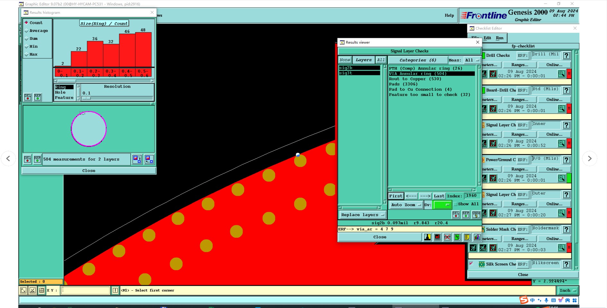This screenshot has height=308, width=607.
Task: Toggle the Silk Screen Checks checkbox
Action: pyautogui.click(x=471, y=263)
